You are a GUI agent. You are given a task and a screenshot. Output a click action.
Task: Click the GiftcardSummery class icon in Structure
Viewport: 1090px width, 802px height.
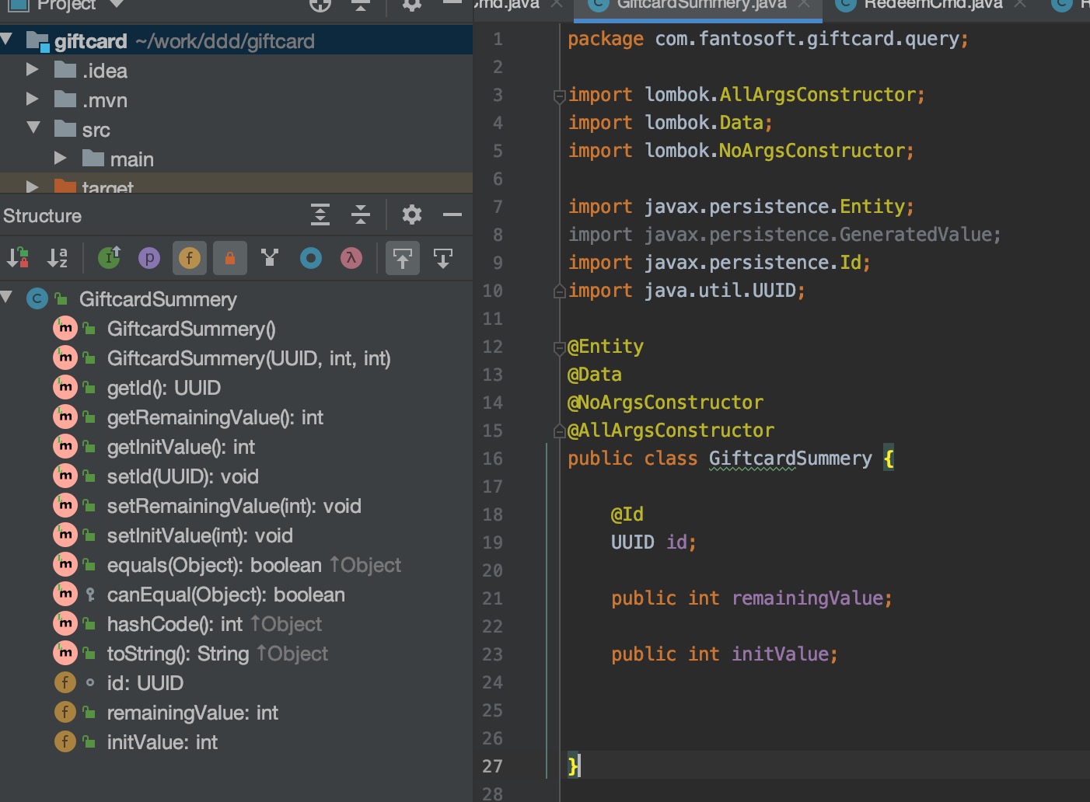37,299
